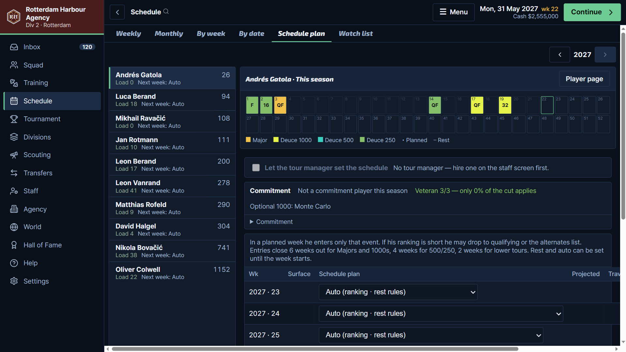Open the Help question-mark icon
626x352 pixels.
[x=14, y=263]
